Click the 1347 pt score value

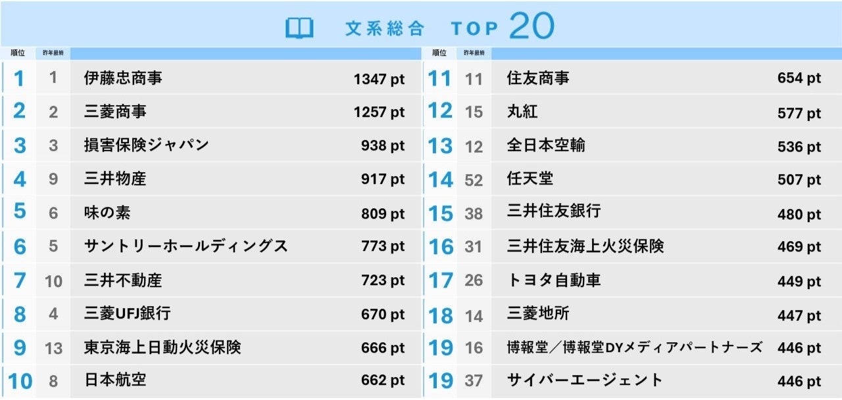pos(379,79)
